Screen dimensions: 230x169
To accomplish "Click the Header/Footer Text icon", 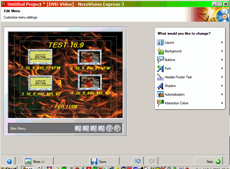I will [160, 77].
